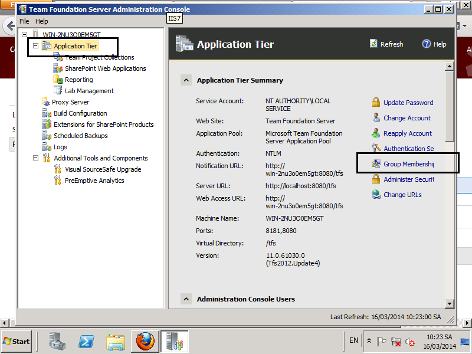The width and height of the screenshot is (472, 354).
Task: Select the Reporting tree item
Action: point(79,80)
